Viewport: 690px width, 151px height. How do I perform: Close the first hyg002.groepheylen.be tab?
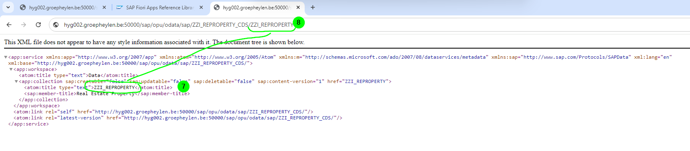pyautogui.click(x=104, y=7)
